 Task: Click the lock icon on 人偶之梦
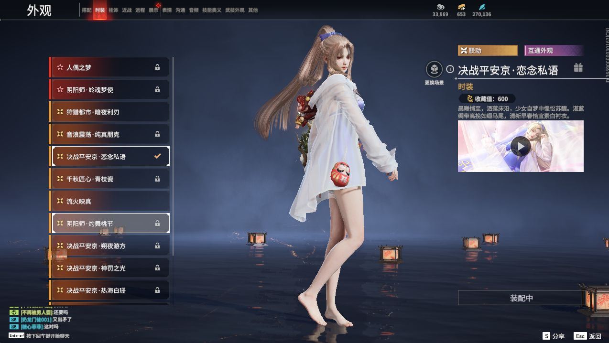click(157, 67)
